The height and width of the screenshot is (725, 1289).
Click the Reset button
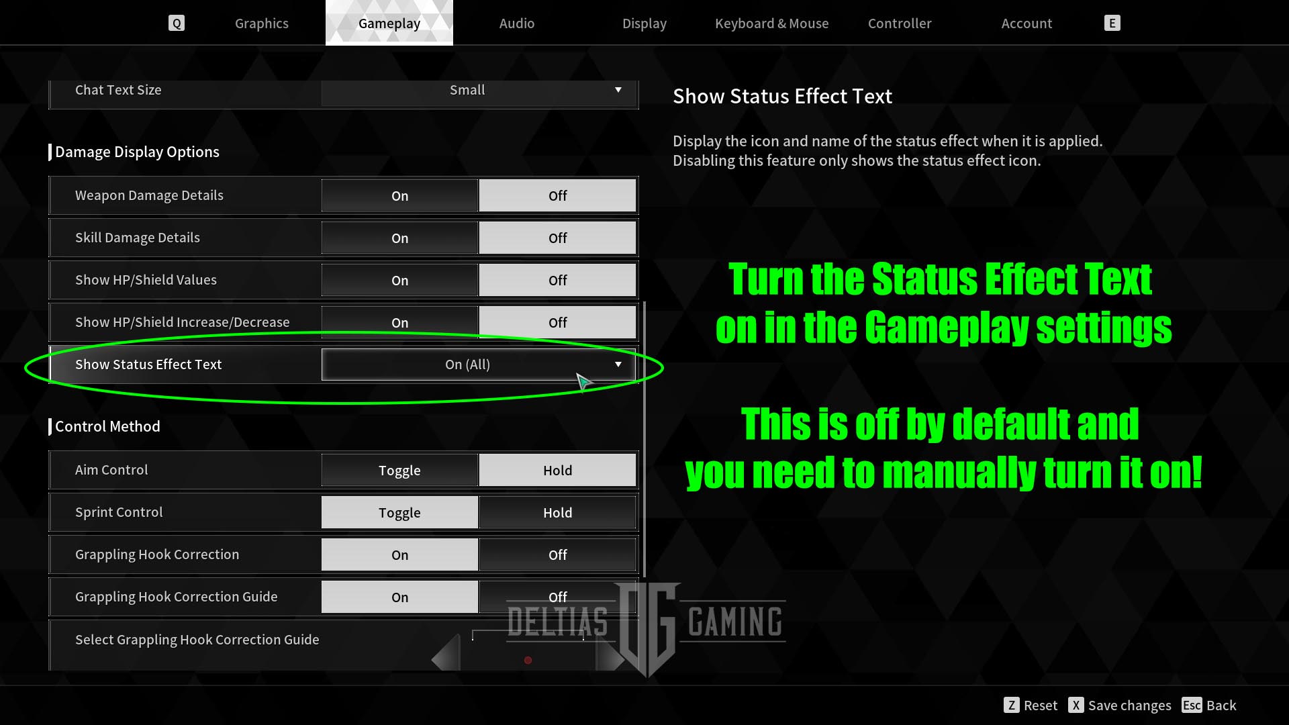[x=1031, y=706]
